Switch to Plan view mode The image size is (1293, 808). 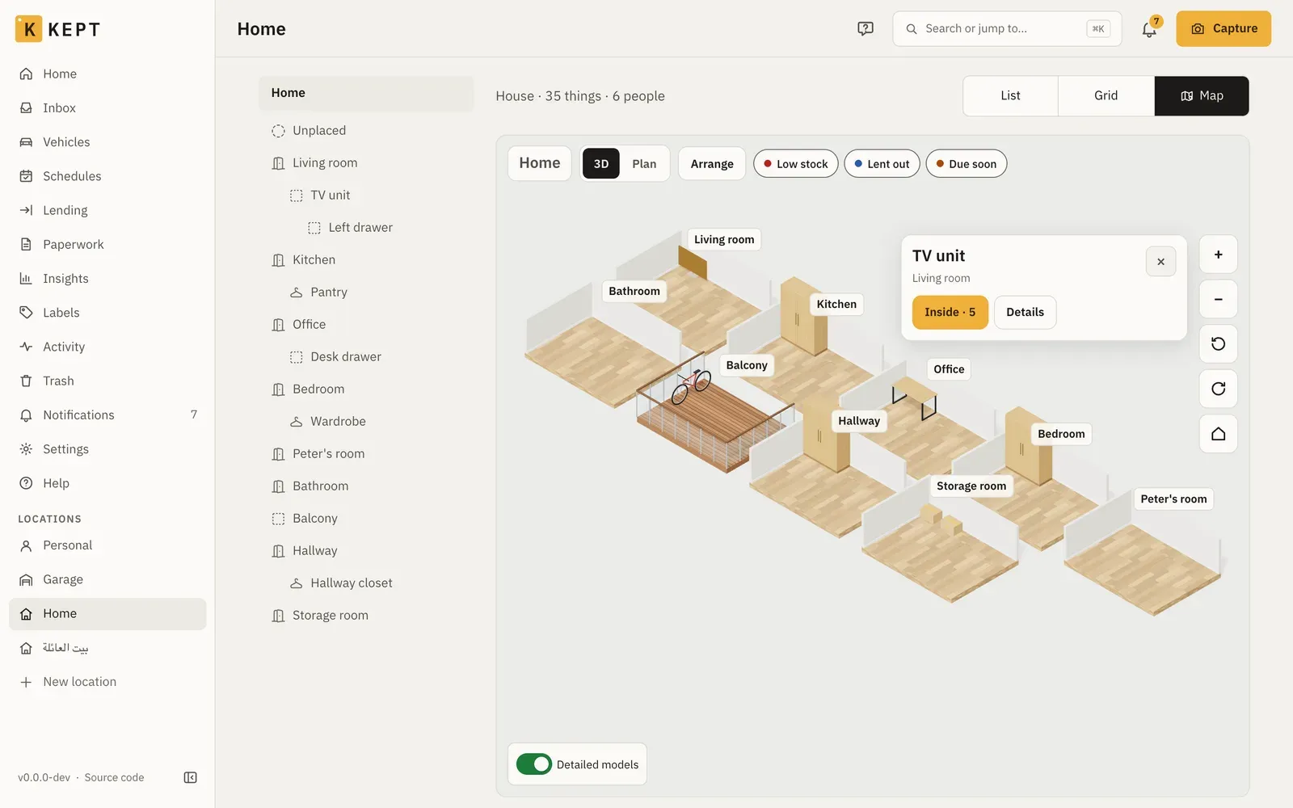[x=644, y=164]
